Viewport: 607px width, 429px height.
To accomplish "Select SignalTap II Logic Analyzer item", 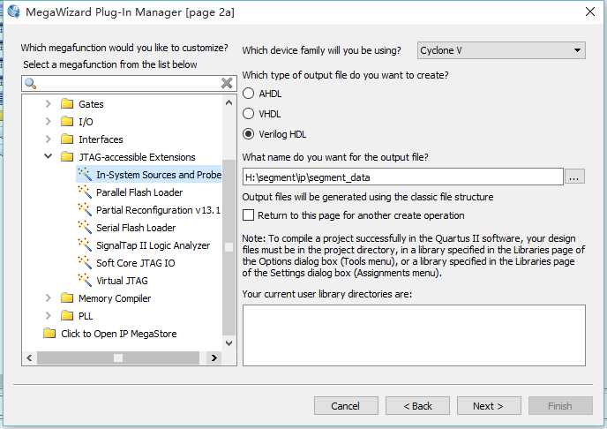I will pos(153,245).
